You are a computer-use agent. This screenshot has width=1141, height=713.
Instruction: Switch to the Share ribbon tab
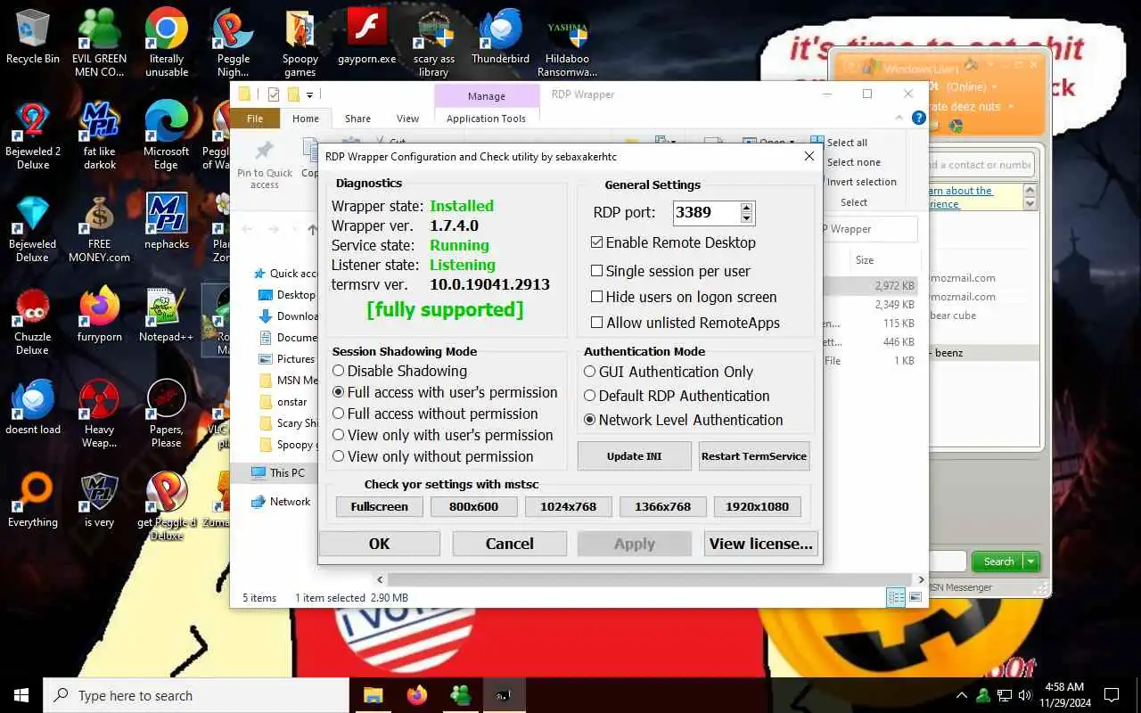coord(357,119)
